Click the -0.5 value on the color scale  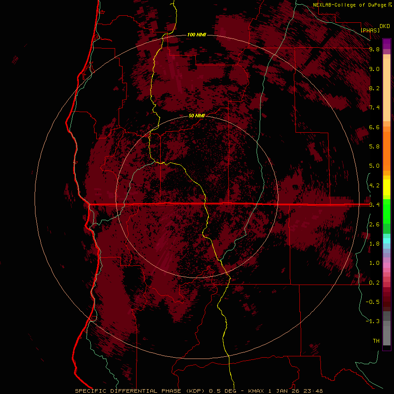point(373,302)
